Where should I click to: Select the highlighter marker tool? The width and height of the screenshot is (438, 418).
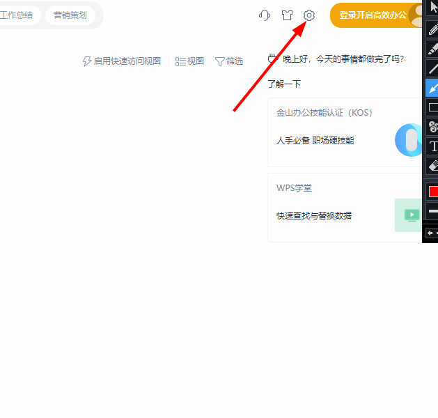[432, 49]
